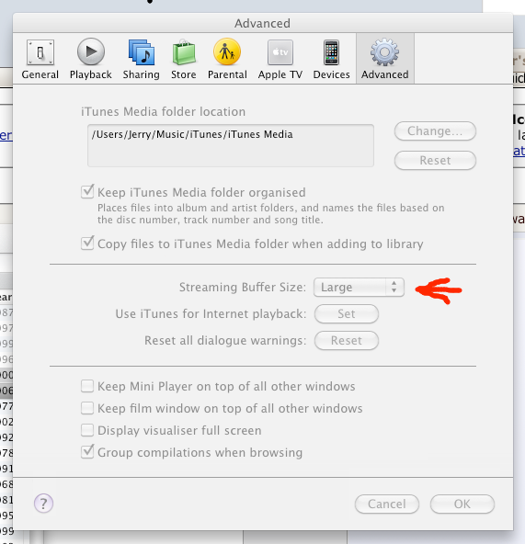This screenshot has width=525, height=544.
Task: Open help with the question mark button
Action: click(43, 504)
